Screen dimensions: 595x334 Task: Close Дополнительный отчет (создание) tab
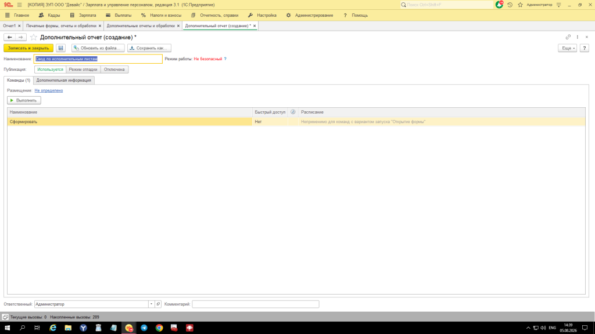(x=255, y=26)
